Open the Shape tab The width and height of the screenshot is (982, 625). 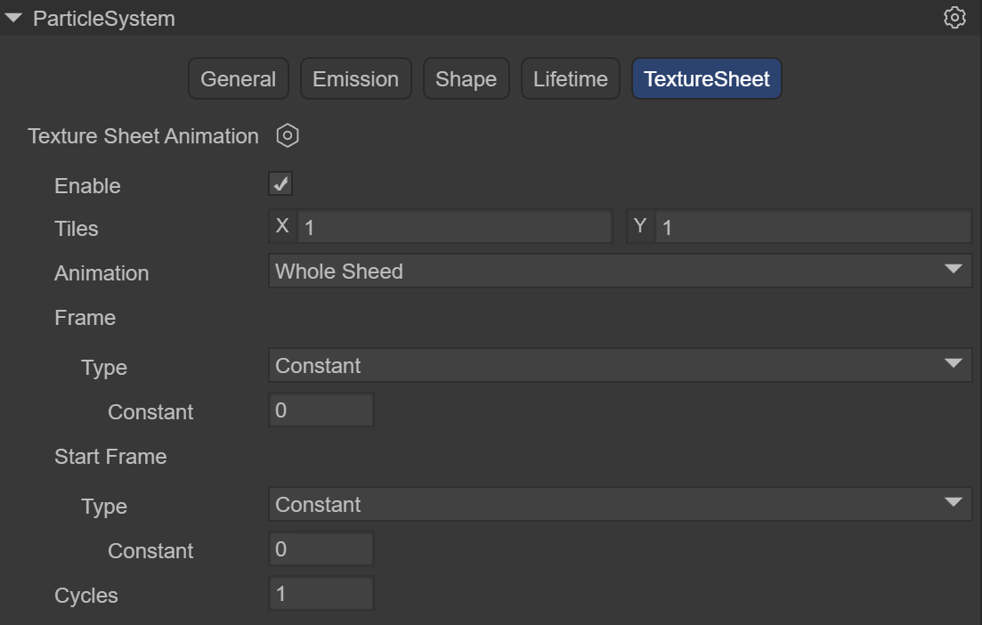coord(466,79)
